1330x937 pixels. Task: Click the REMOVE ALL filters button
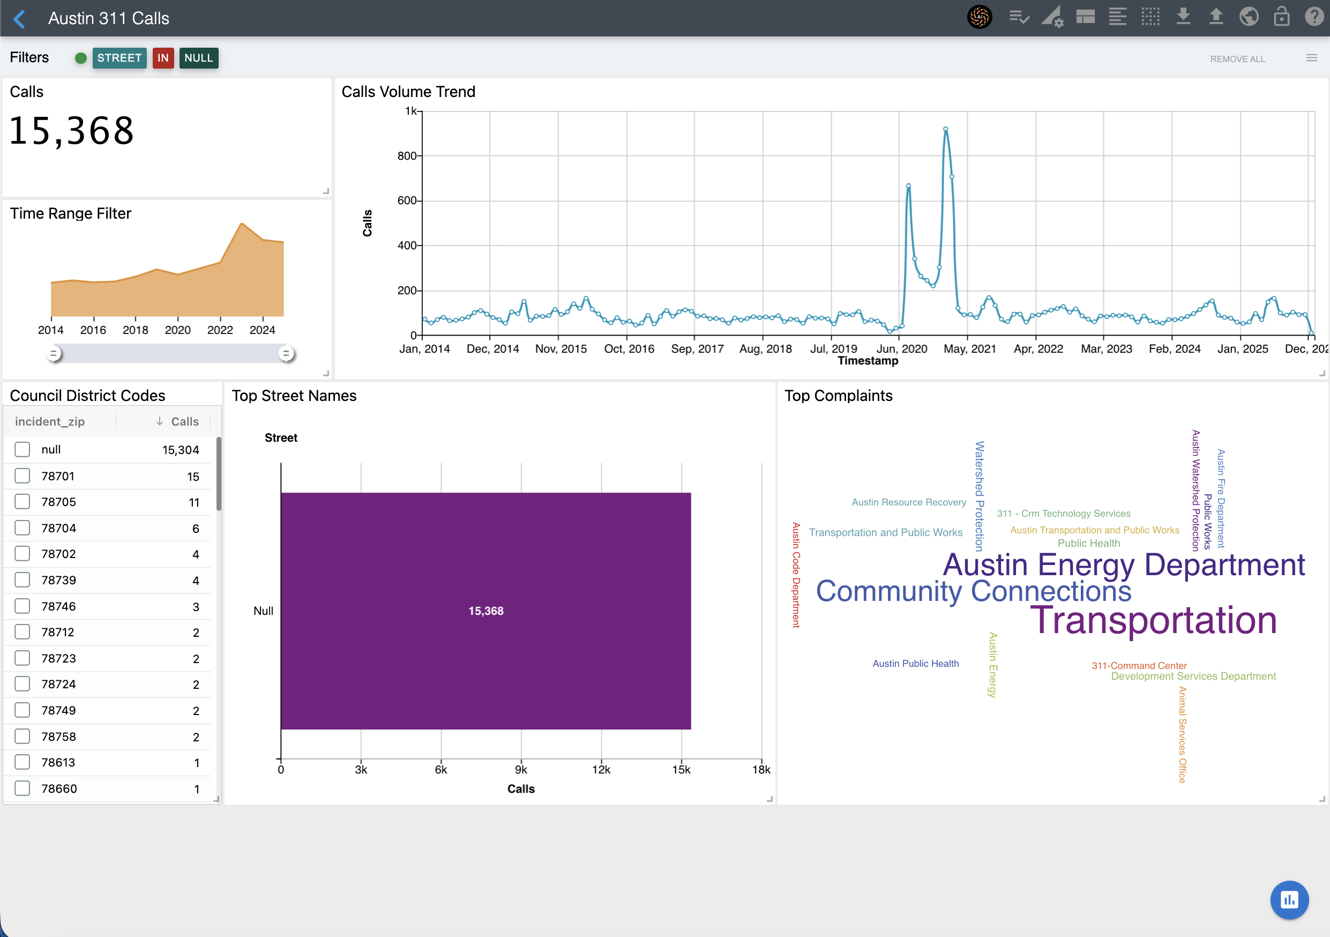pyautogui.click(x=1237, y=59)
